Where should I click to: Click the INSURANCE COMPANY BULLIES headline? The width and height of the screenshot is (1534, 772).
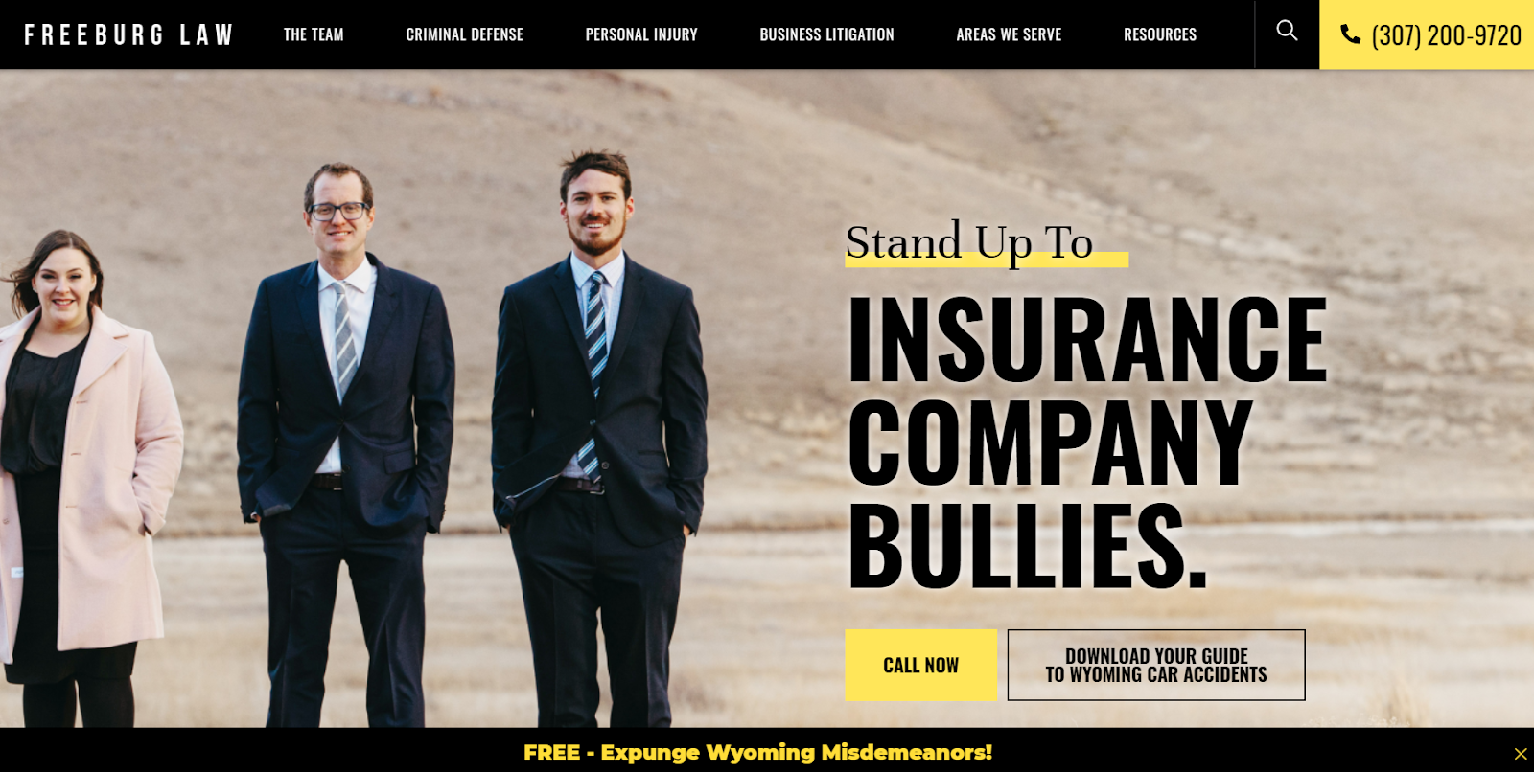point(1087,441)
